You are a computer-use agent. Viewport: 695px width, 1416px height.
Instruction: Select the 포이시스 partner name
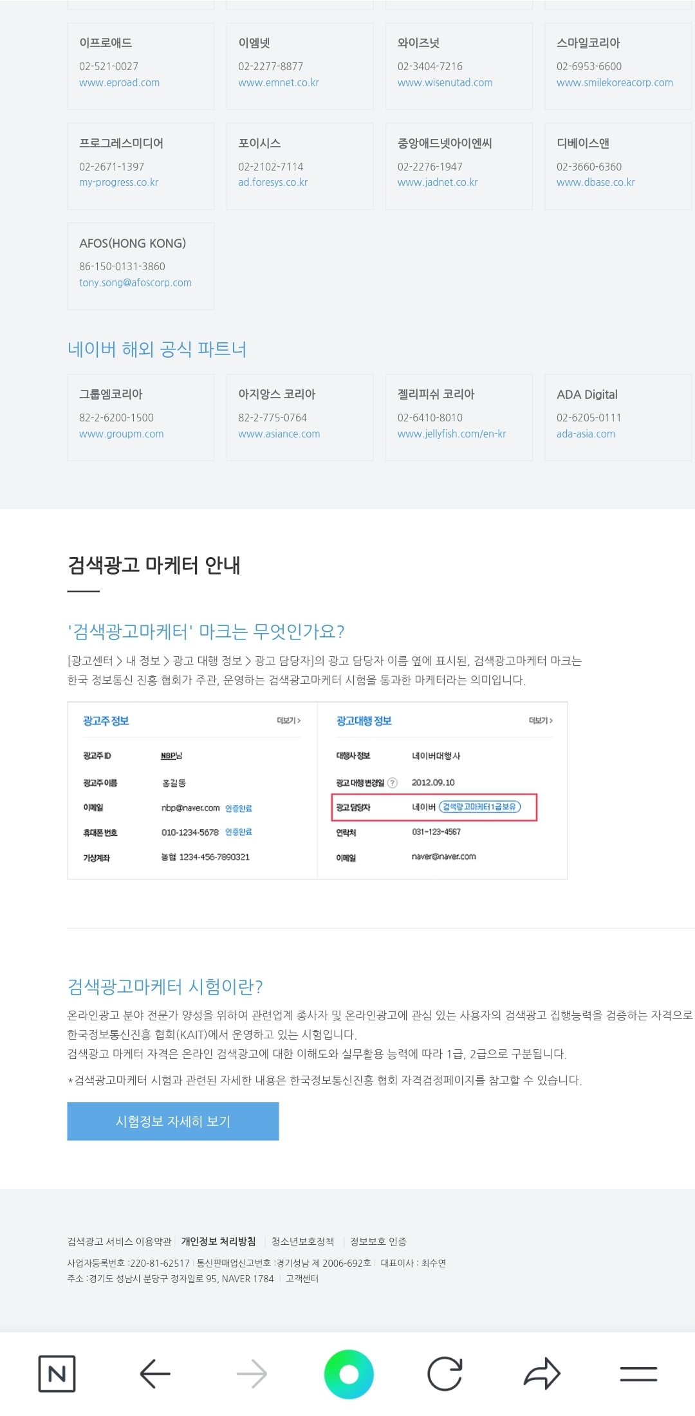tap(259, 143)
